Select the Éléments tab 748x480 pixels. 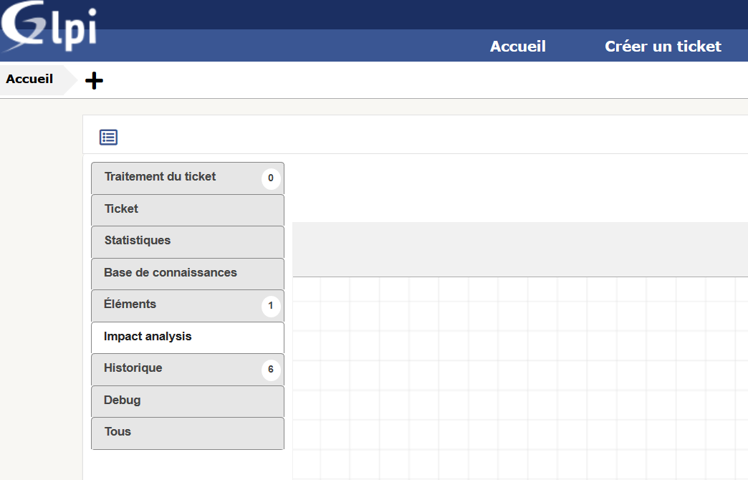point(188,305)
